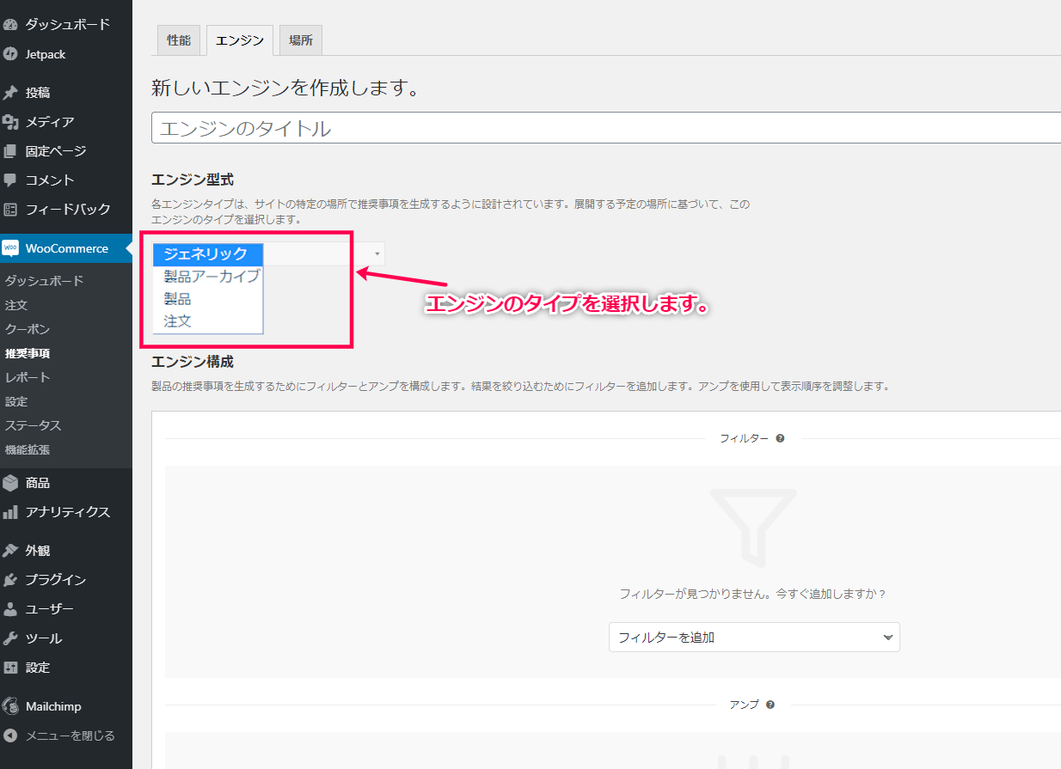Click the WooCommerce logo icon
The width and height of the screenshot is (1061, 769).
click(x=10, y=248)
